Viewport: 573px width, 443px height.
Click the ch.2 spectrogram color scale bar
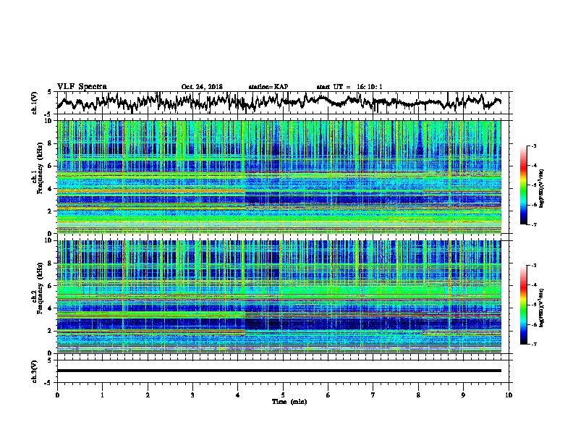coord(524,305)
